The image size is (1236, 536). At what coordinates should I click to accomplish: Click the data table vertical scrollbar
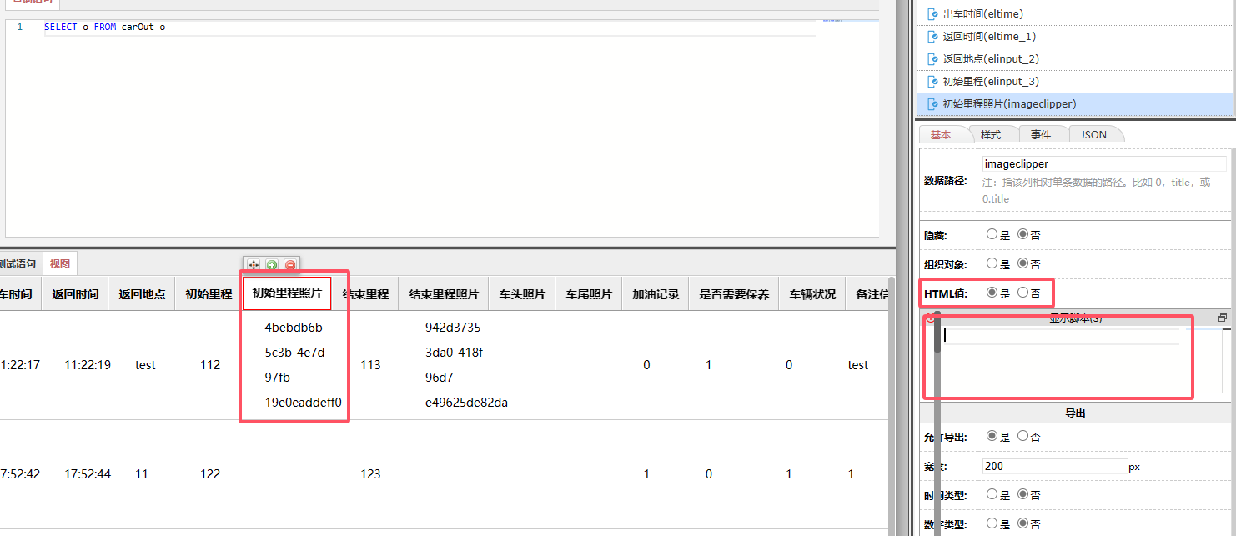[891, 407]
